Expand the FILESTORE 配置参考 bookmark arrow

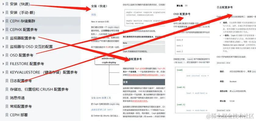(3, 64)
